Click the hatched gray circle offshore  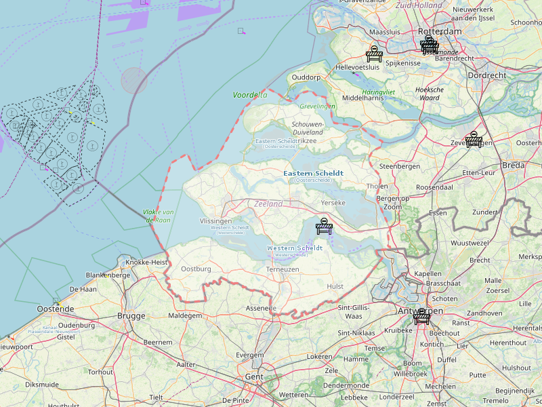pos(134,81)
